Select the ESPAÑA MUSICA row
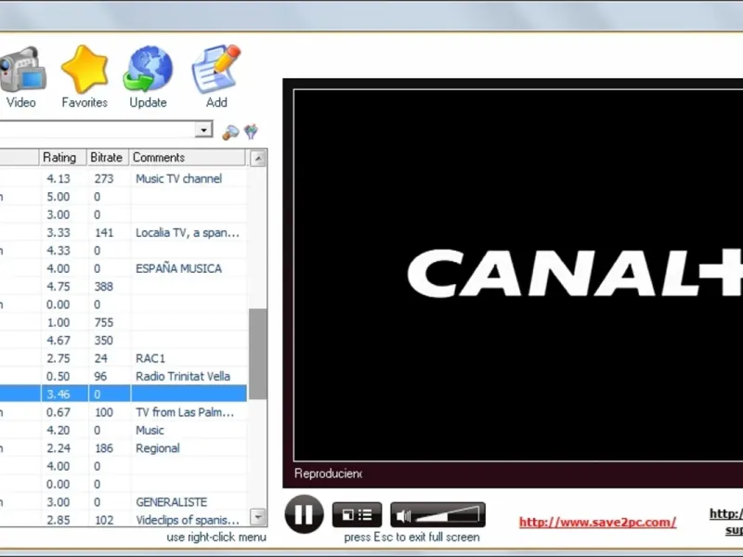This screenshot has width=743, height=557. pos(124,268)
